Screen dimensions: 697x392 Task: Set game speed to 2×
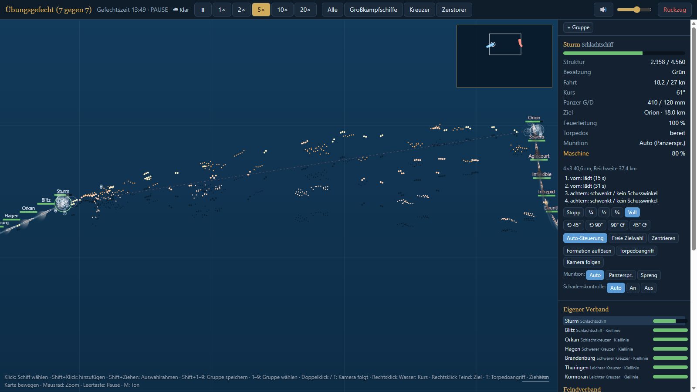click(241, 10)
